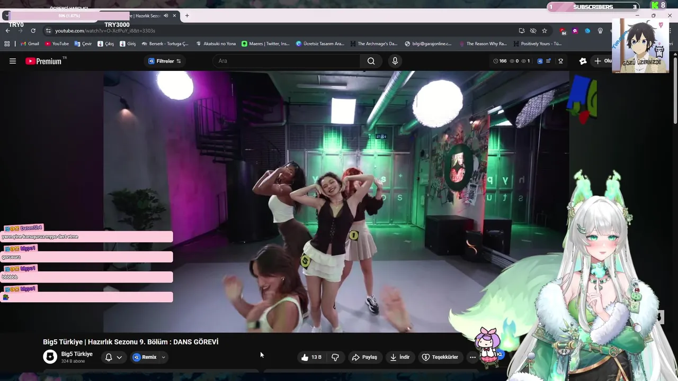
Task: Click the dance video player area
Action: tap(336, 202)
